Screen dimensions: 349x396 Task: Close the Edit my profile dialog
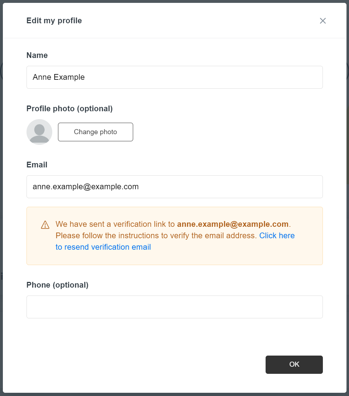(323, 21)
